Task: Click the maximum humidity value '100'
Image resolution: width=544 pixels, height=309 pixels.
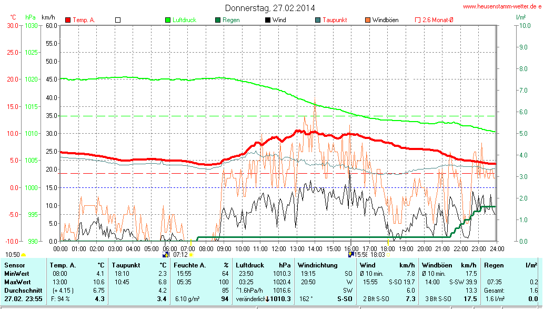Action: 224,282
